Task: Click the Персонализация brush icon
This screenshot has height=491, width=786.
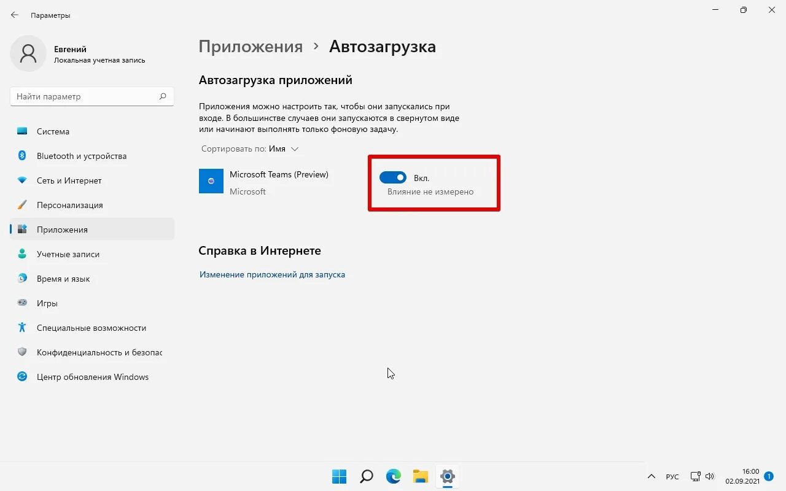Action: [22, 205]
